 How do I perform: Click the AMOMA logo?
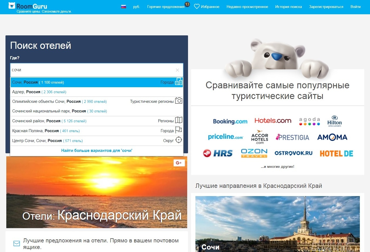(x=332, y=137)
